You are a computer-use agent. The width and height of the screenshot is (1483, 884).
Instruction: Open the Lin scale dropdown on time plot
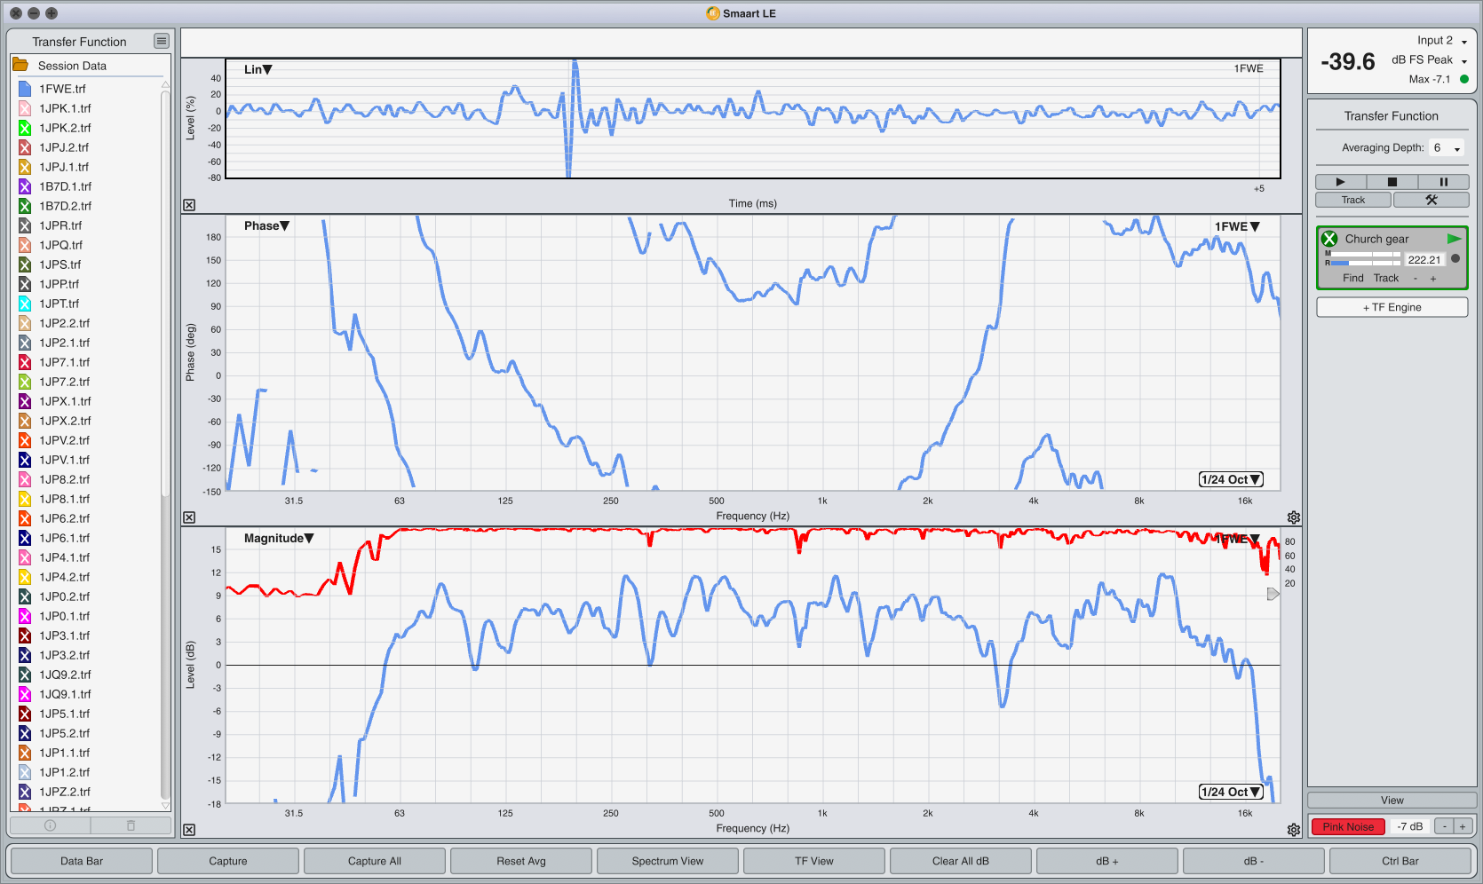(x=258, y=69)
